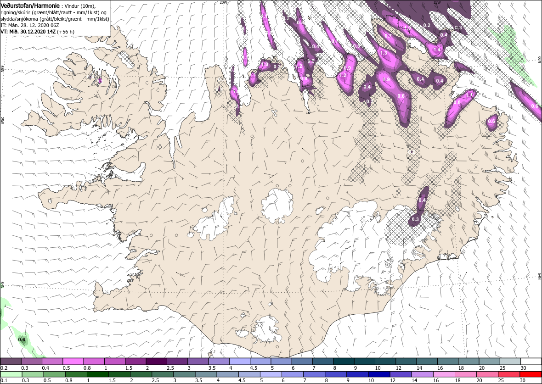Click the snow scale swatch starting at 12
The image size is (542, 384).
(x=406, y=362)
